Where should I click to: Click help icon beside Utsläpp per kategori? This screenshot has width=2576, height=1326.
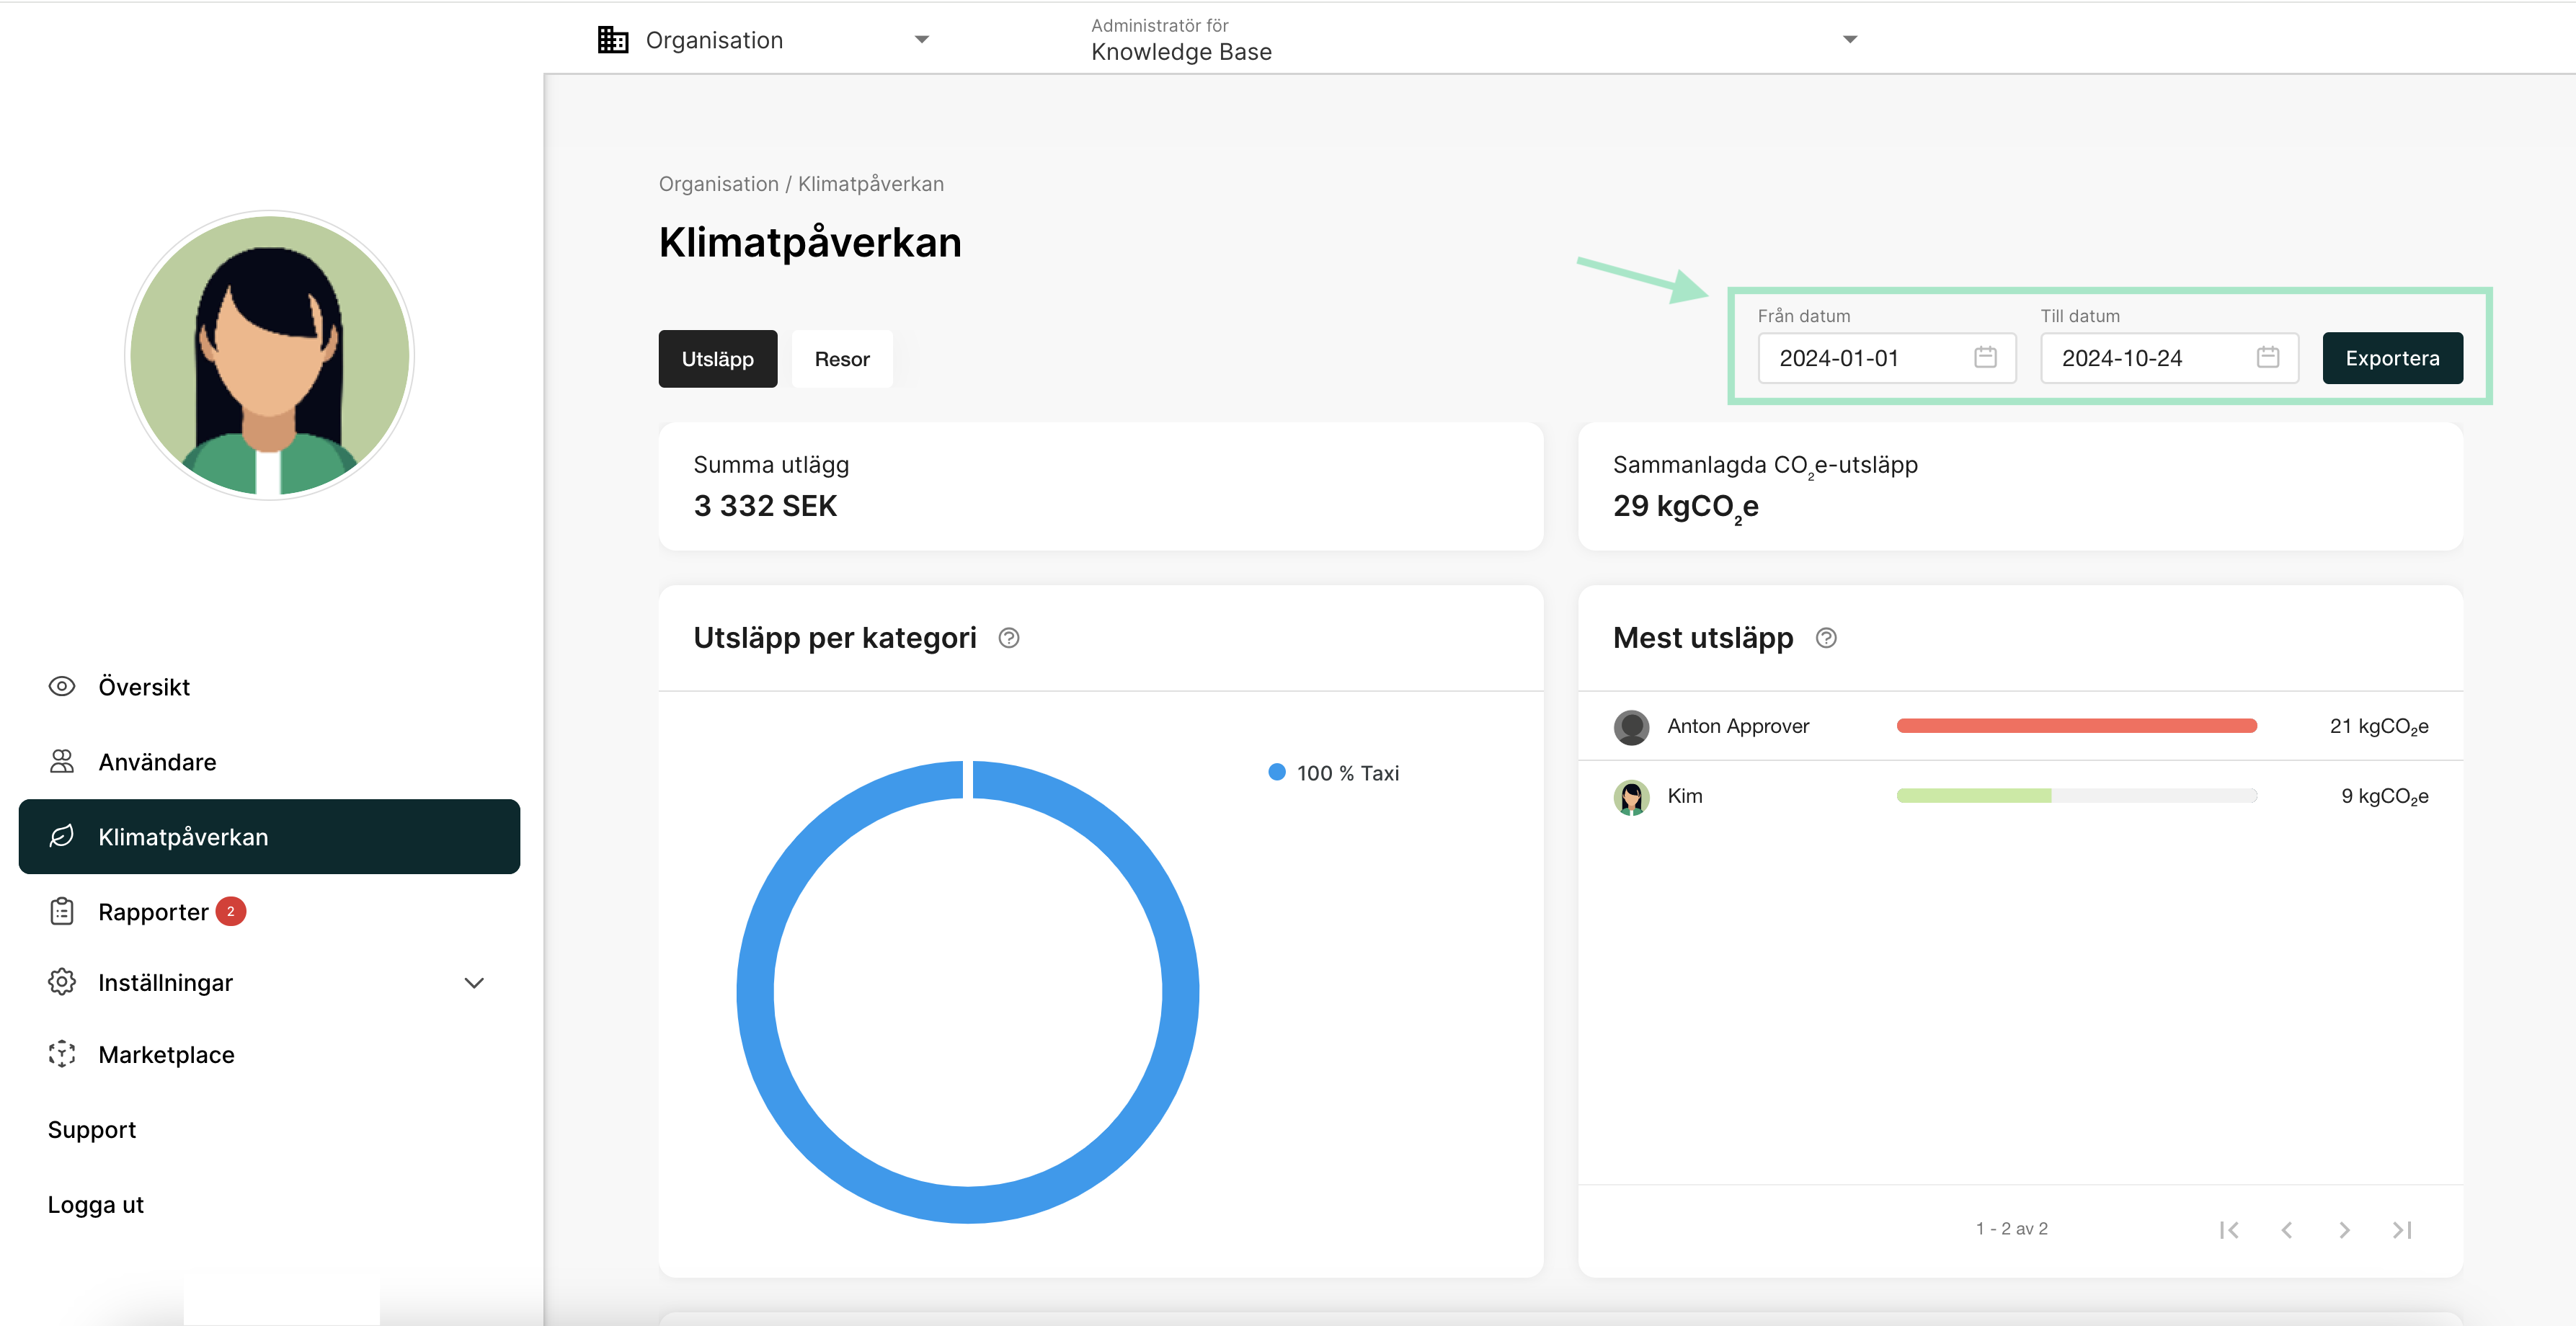pos(1009,638)
